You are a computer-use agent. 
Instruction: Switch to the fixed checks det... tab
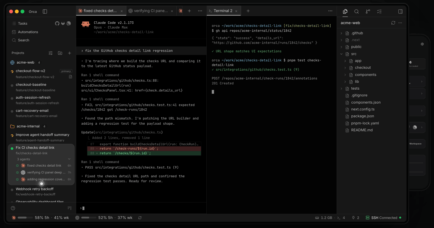click(x=100, y=11)
